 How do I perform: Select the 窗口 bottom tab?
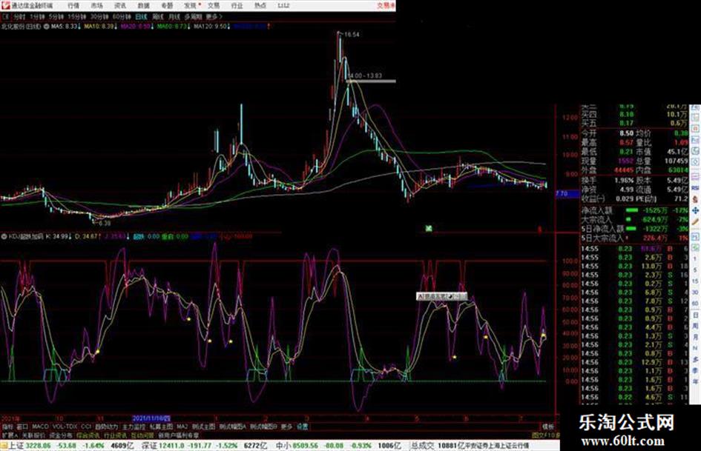pos(22,427)
